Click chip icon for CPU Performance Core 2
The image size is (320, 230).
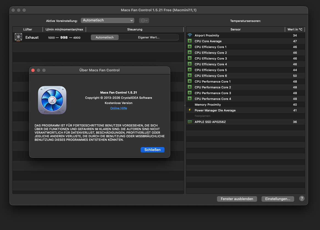pos(190,87)
